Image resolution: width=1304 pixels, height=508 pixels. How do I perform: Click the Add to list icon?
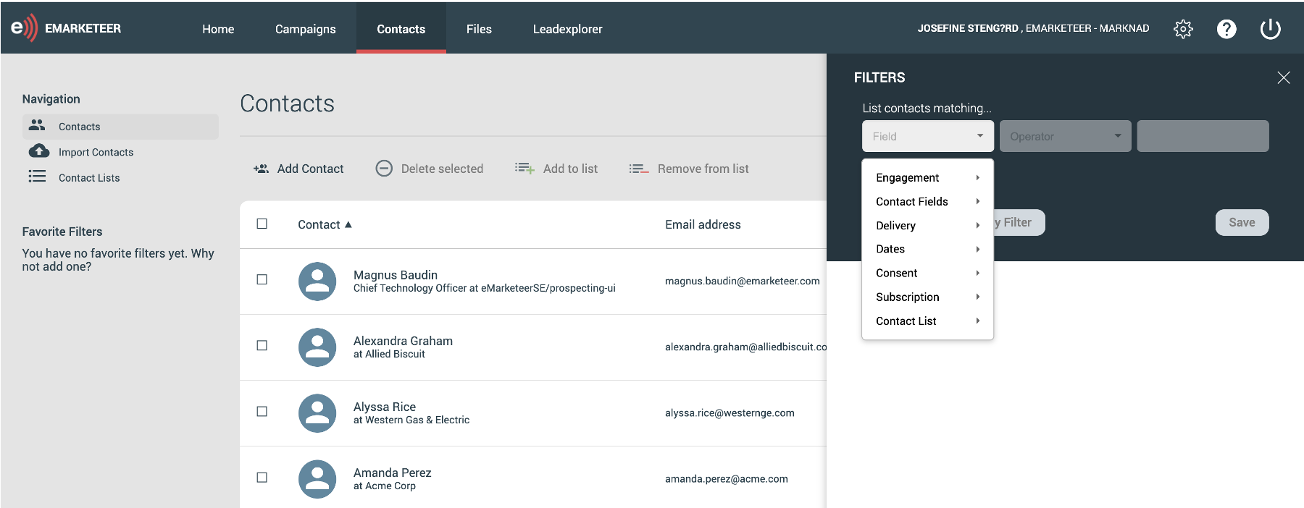coord(524,169)
